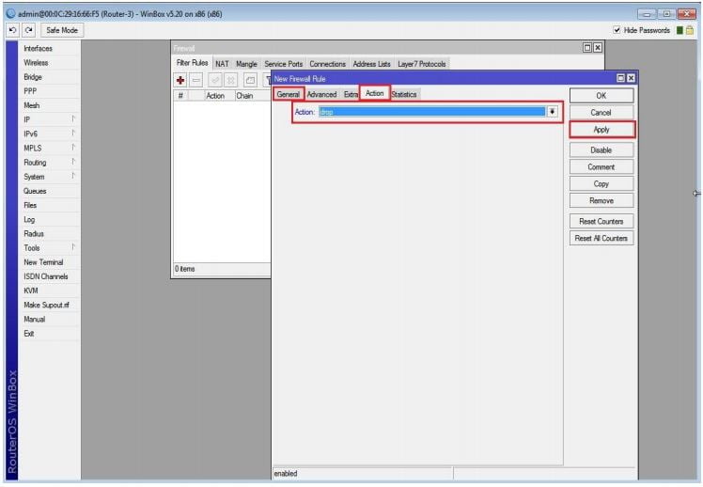Click the comment icon in Firewall toolbar
703x487 pixels.
point(250,81)
